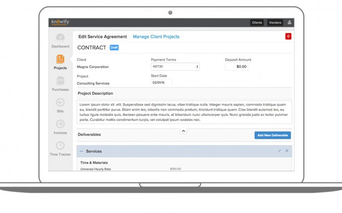Open the Dashboard gauge icon
The width and height of the screenshot is (342, 213).
click(x=60, y=38)
